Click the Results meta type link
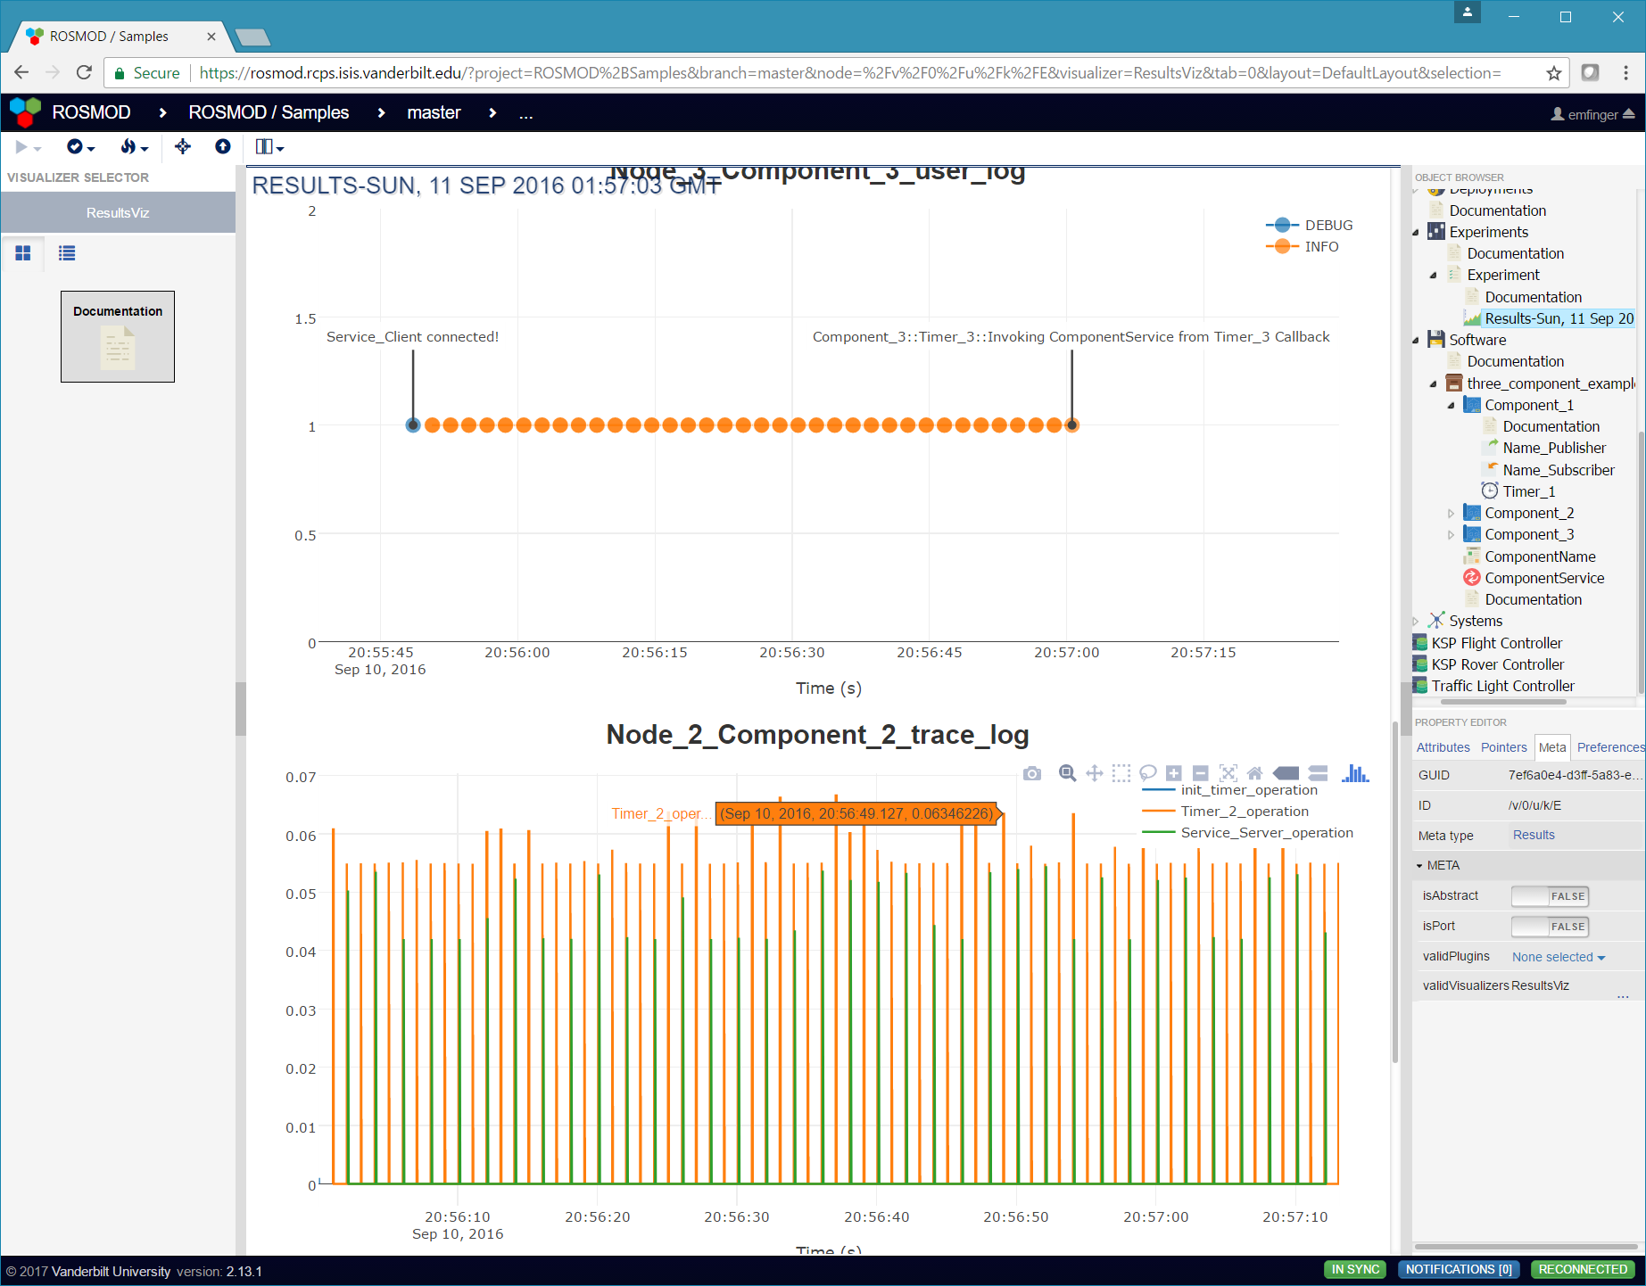This screenshot has height=1286, width=1646. 1534,835
